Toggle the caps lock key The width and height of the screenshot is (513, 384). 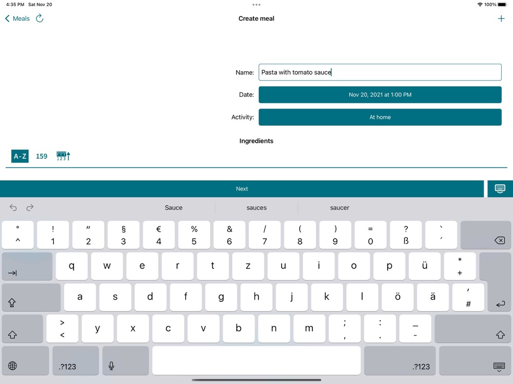point(31,297)
